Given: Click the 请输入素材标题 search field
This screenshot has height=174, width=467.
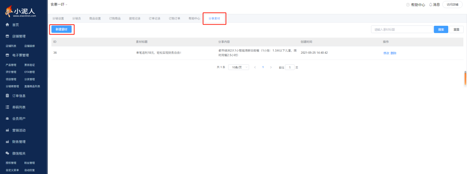Looking at the screenshot, I should point(402,29).
